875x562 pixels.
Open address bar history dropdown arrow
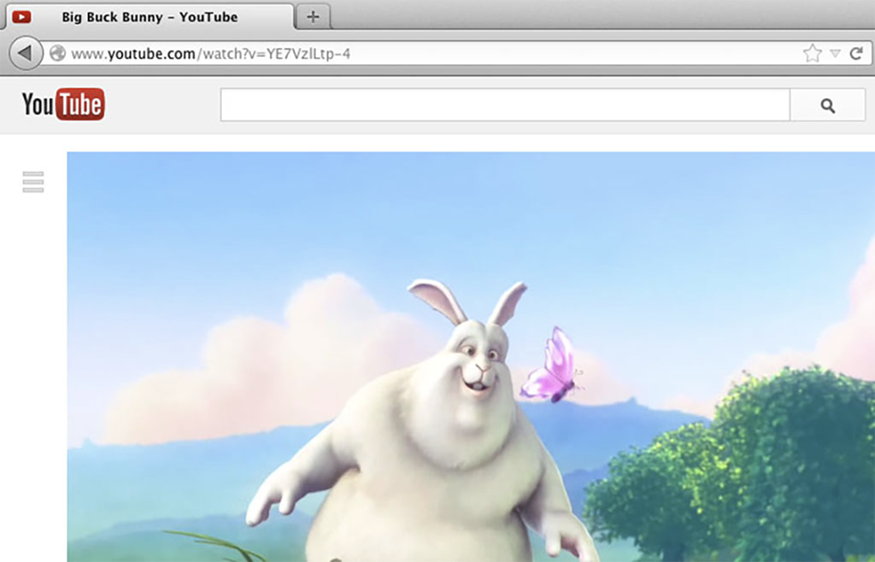836,54
